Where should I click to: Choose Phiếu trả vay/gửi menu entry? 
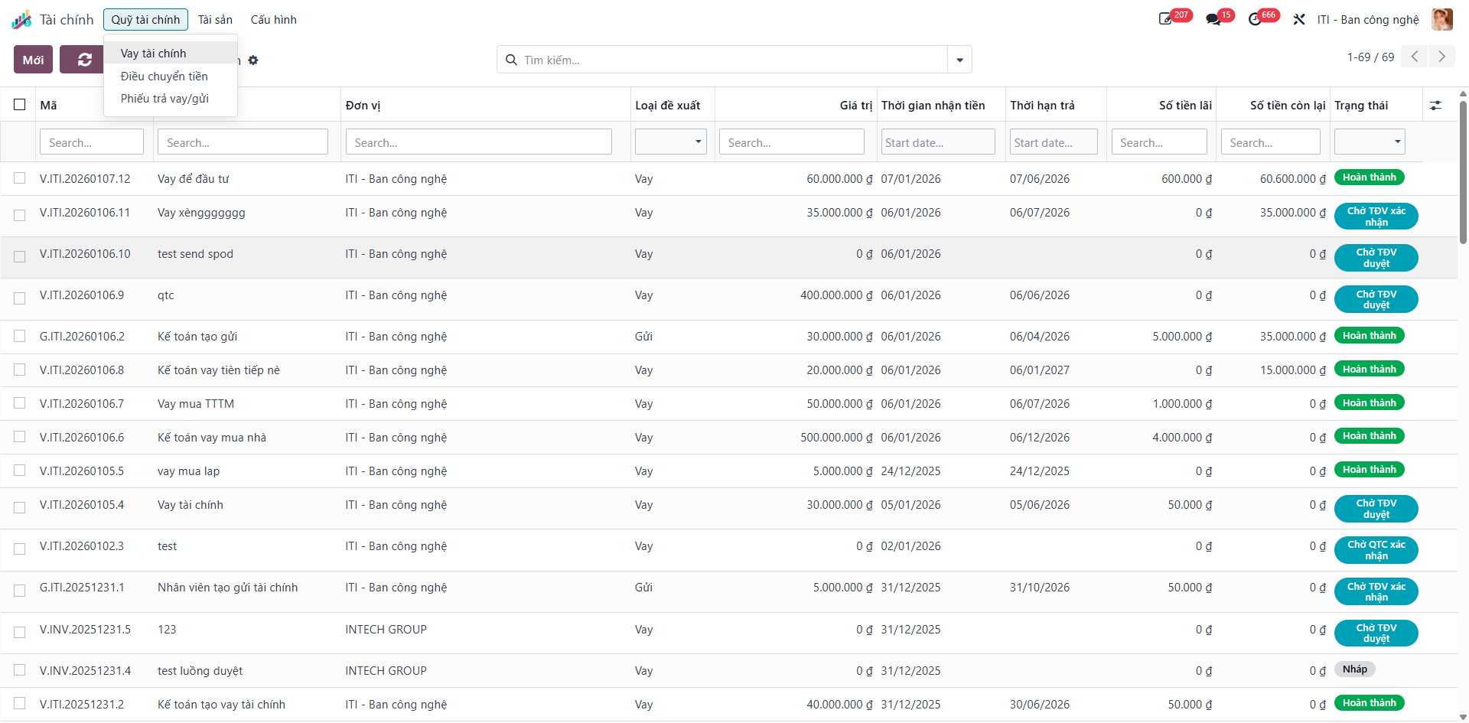[x=170, y=98]
